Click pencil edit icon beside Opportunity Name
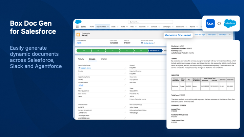 coord(125,78)
